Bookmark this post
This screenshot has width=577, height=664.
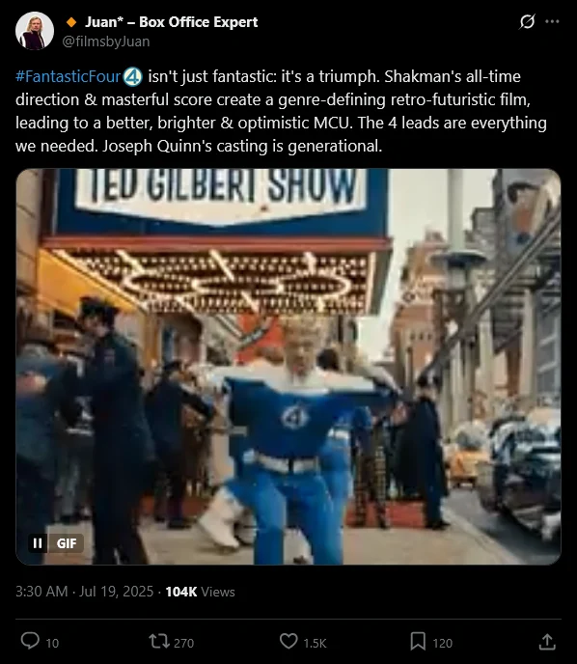pyautogui.click(x=418, y=641)
